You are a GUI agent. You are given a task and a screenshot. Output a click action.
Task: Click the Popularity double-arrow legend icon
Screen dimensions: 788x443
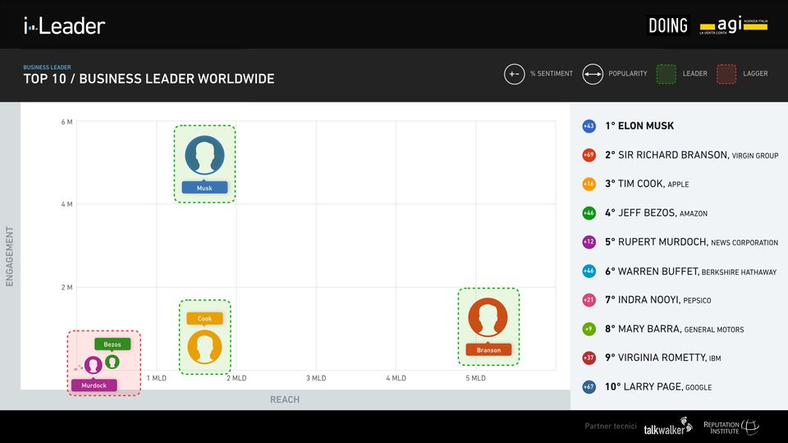pos(593,74)
